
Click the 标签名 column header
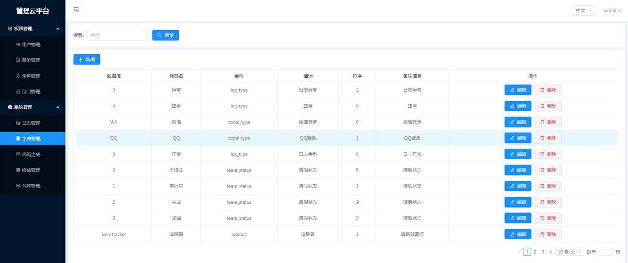click(x=176, y=76)
